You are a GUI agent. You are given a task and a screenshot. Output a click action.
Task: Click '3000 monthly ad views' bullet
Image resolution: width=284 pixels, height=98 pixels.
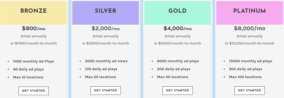[106, 61]
